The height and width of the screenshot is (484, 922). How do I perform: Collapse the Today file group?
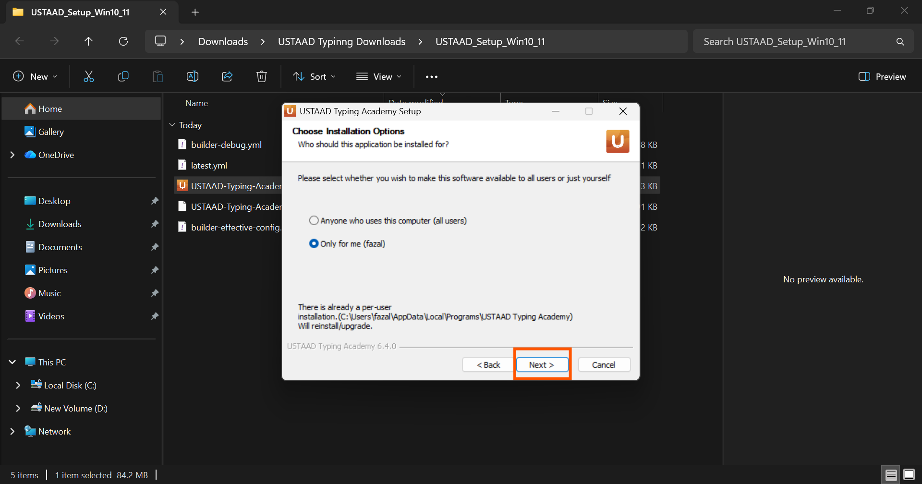[x=172, y=125]
